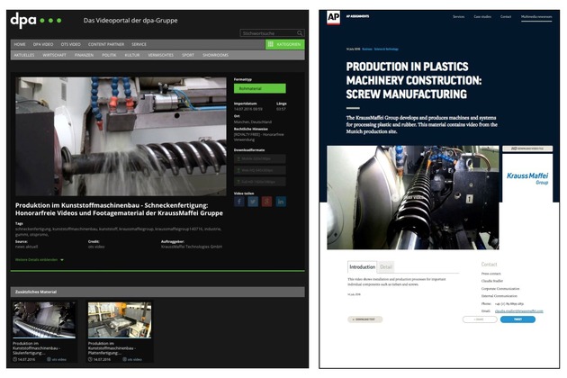Screen dimensions: 567x378
Task: Click the press contact email link
Action: tap(519, 311)
